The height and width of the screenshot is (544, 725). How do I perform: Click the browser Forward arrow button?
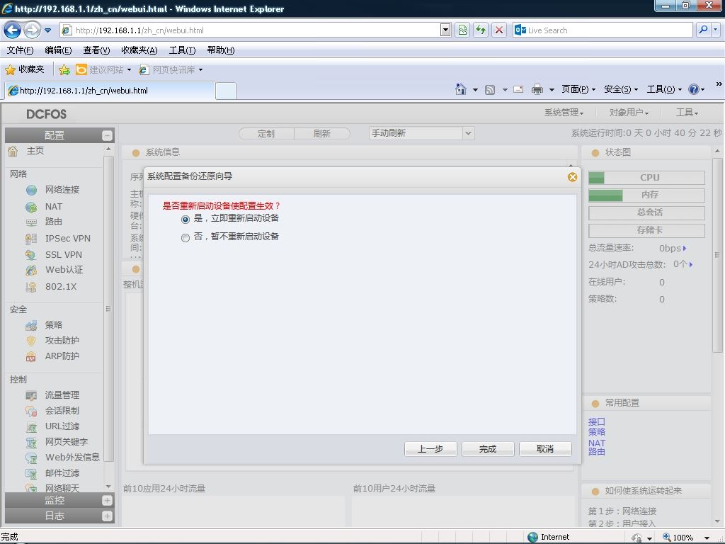(32, 30)
